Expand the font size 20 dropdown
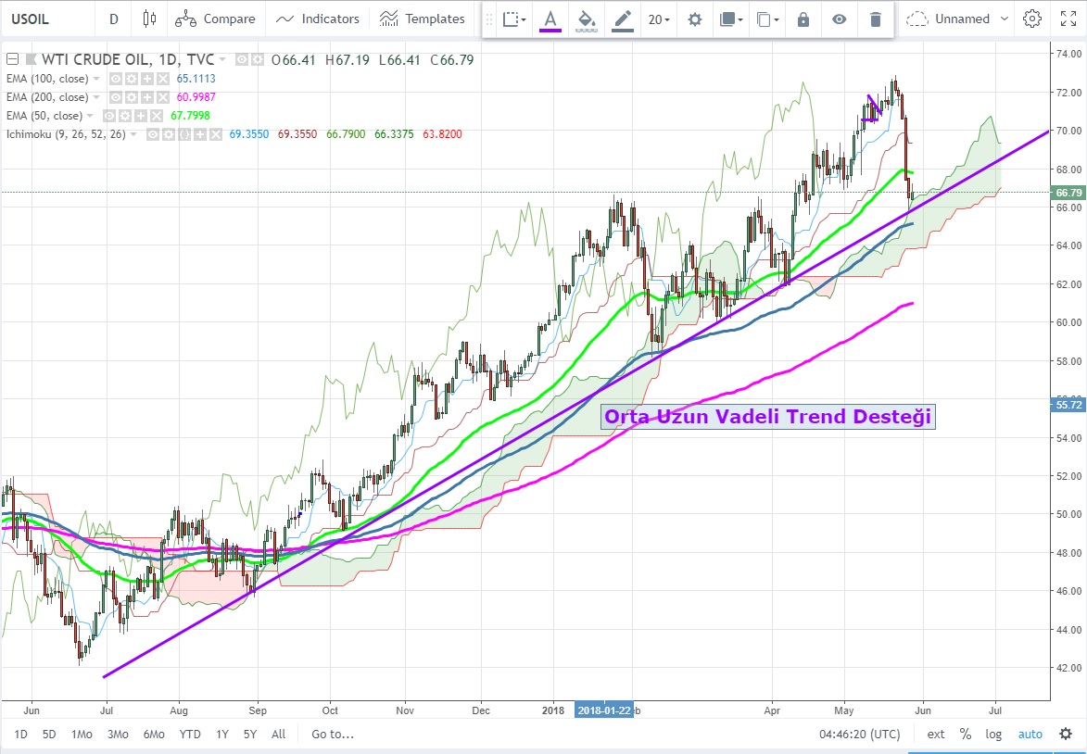Image resolution: width=1087 pixels, height=754 pixels. (x=659, y=19)
